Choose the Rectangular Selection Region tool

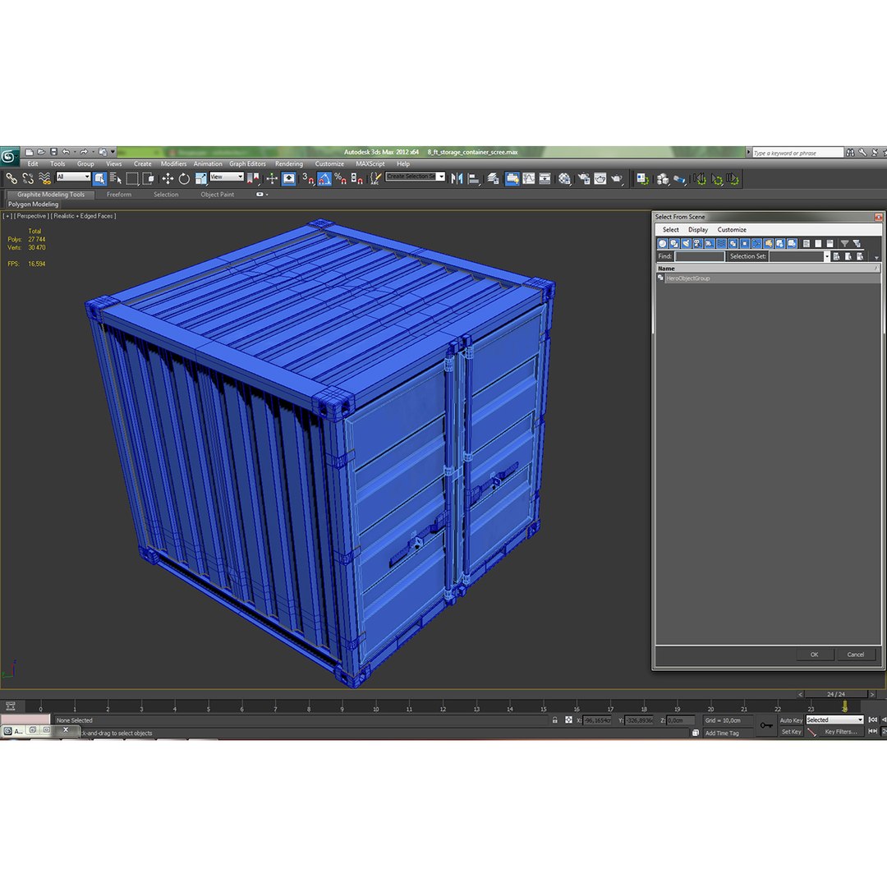(x=132, y=179)
